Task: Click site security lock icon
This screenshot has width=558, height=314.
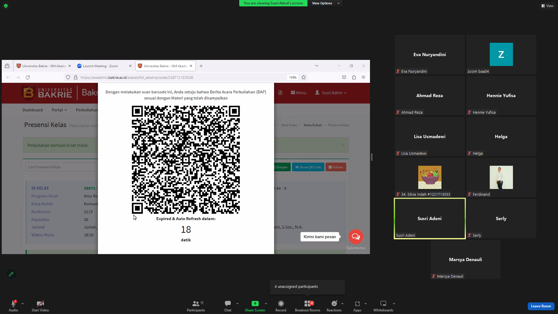Action: pyautogui.click(x=76, y=77)
